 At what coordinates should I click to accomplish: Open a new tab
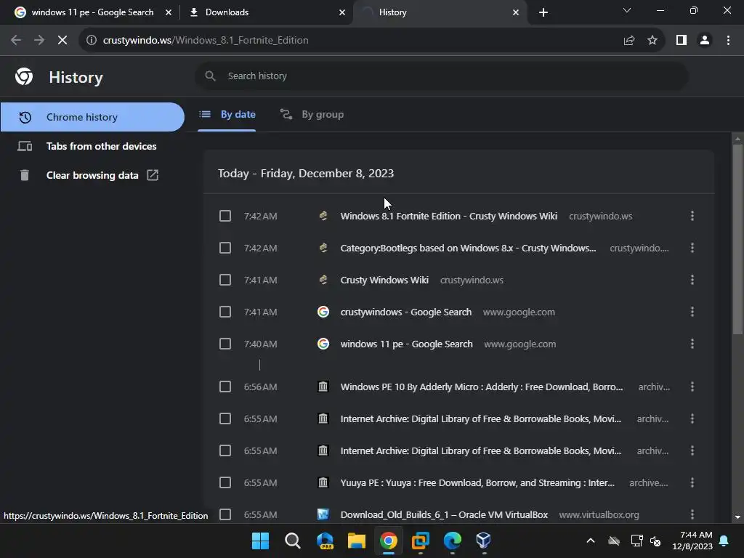543,12
